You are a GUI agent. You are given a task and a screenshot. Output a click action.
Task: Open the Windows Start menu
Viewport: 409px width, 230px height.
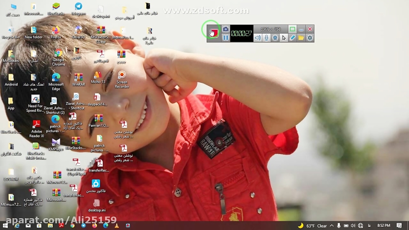[5, 225]
